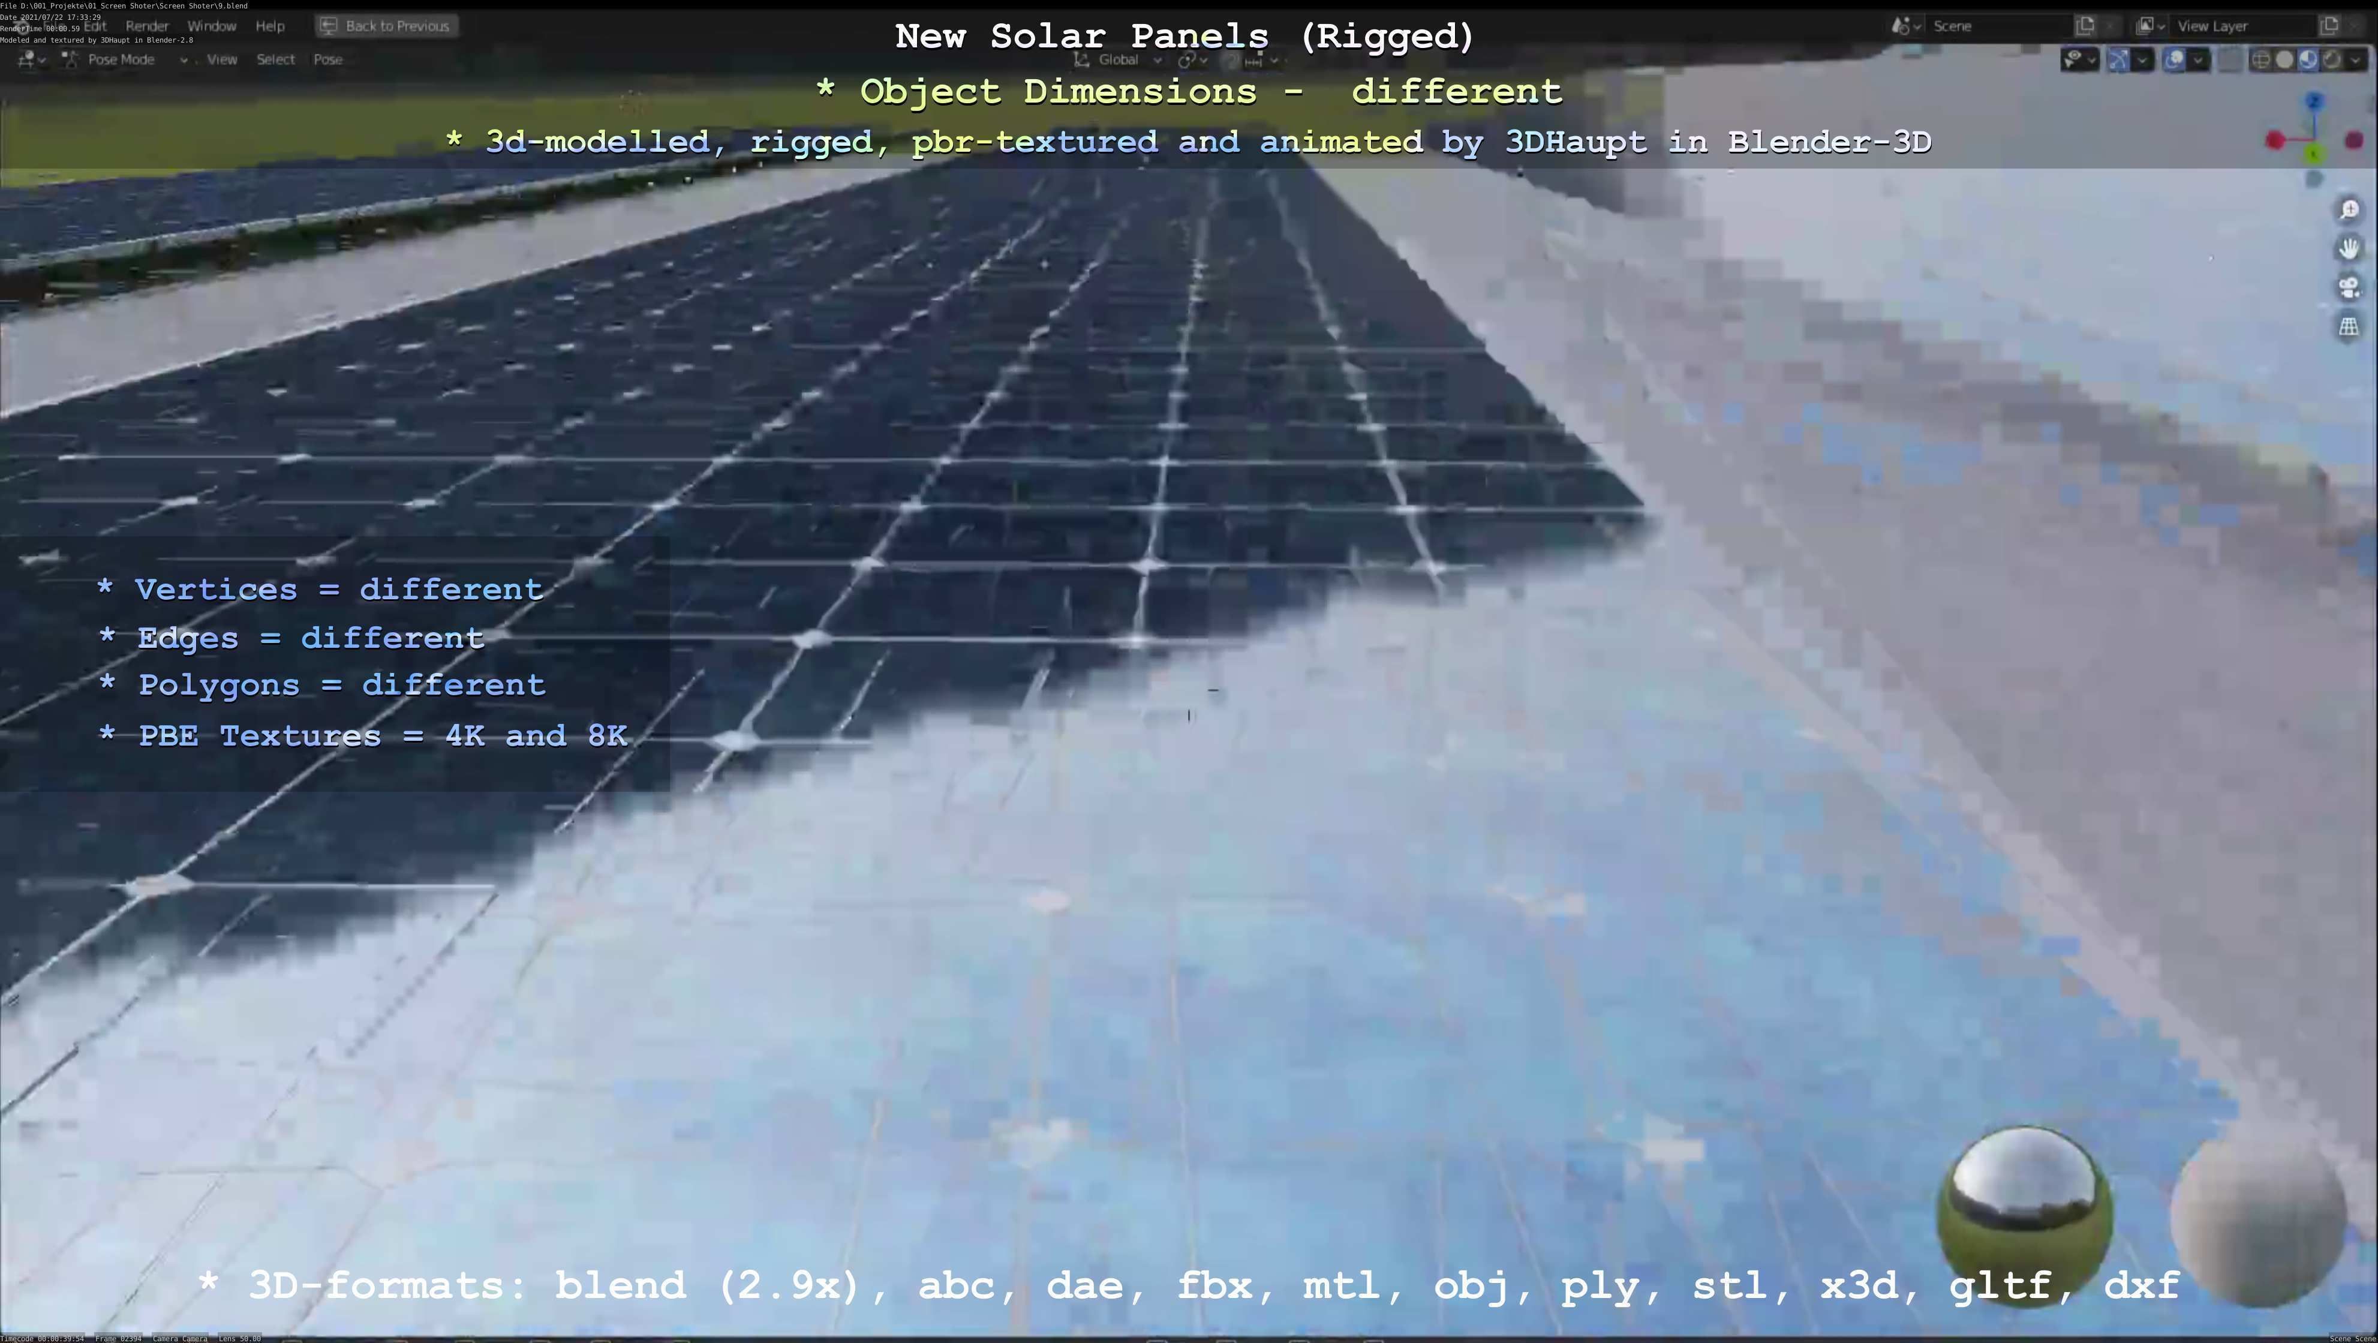Click the green Y axis gizmo handle

2313,153
